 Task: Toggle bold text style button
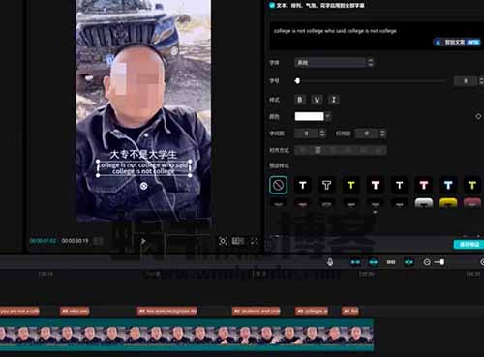point(300,100)
